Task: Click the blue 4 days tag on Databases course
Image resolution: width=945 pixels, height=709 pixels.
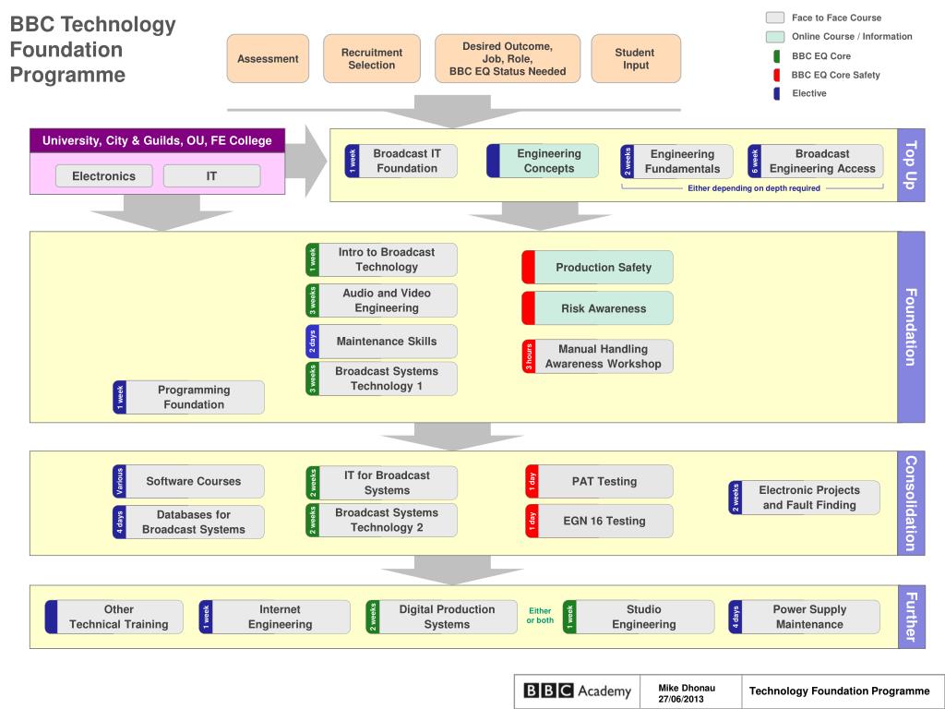Action: point(119,523)
